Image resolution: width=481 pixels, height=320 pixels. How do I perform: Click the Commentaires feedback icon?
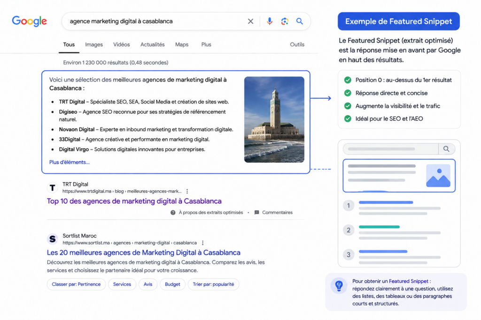[257, 212]
